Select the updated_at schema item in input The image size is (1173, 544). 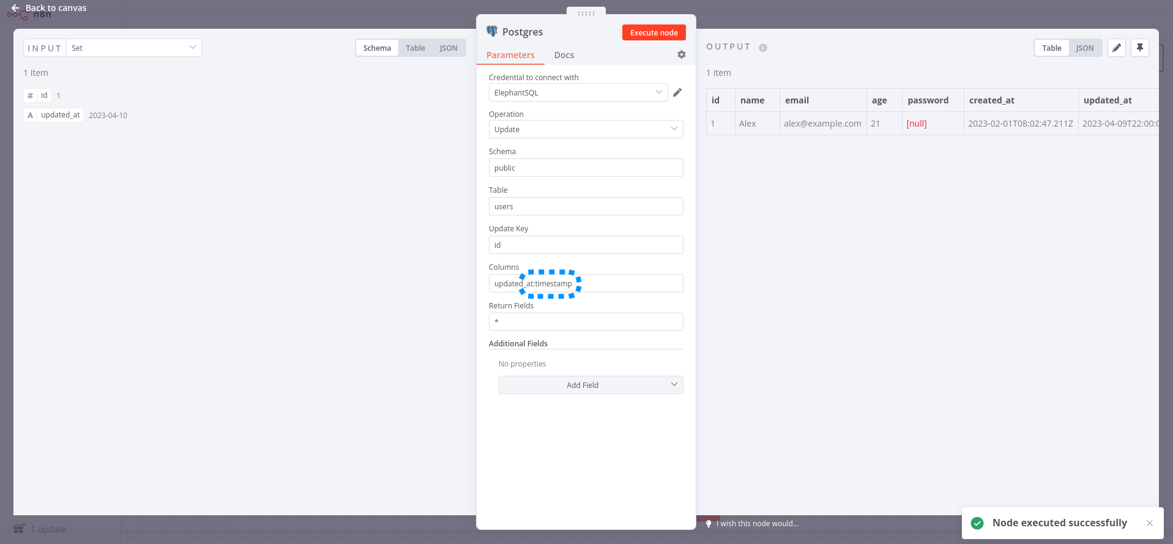pyautogui.click(x=54, y=115)
